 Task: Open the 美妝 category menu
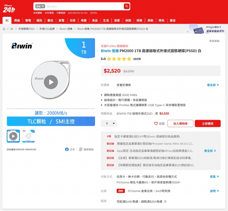click(x=151, y=20)
